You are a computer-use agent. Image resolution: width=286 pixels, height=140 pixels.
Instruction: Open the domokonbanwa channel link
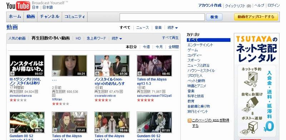click(x=21, y=96)
